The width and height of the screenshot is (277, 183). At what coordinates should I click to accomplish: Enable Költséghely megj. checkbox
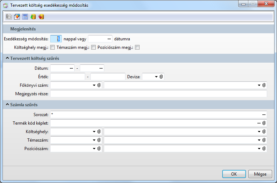click(x=52, y=47)
